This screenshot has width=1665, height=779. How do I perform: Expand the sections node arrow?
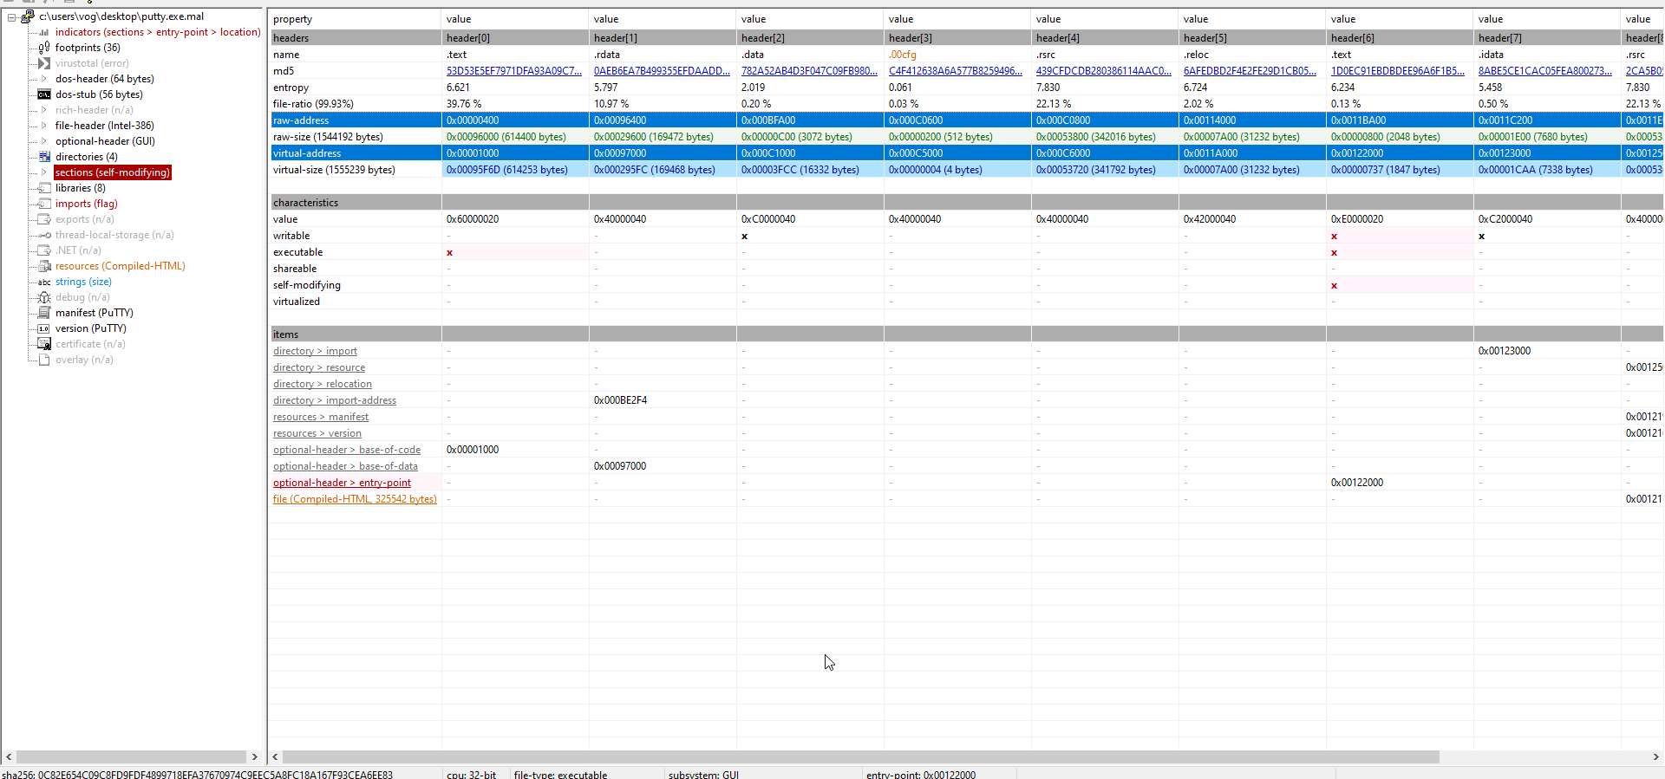43,172
